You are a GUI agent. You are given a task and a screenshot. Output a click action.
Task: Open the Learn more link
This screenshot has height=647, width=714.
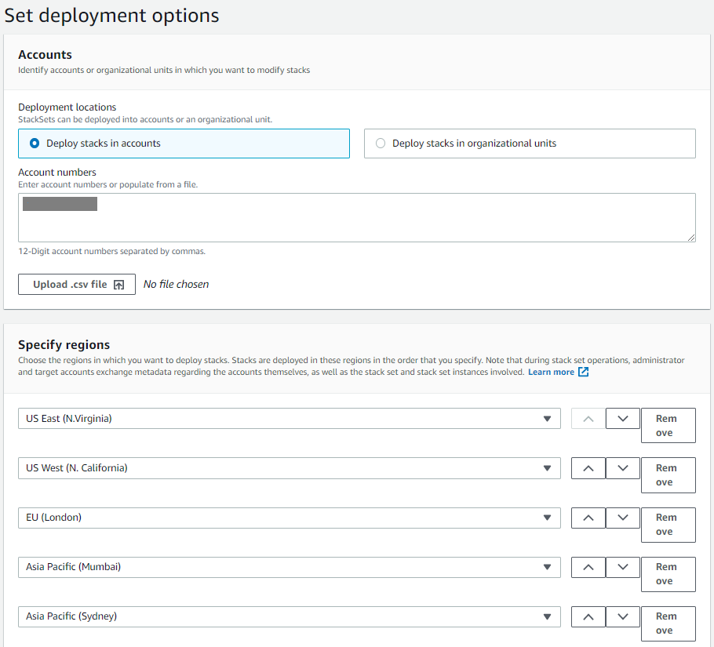tap(552, 372)
